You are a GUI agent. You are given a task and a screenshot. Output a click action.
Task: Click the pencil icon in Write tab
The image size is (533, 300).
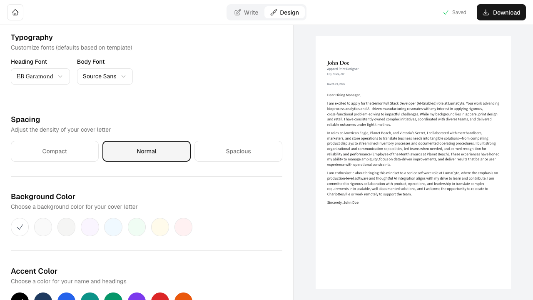tap(237, 12)
